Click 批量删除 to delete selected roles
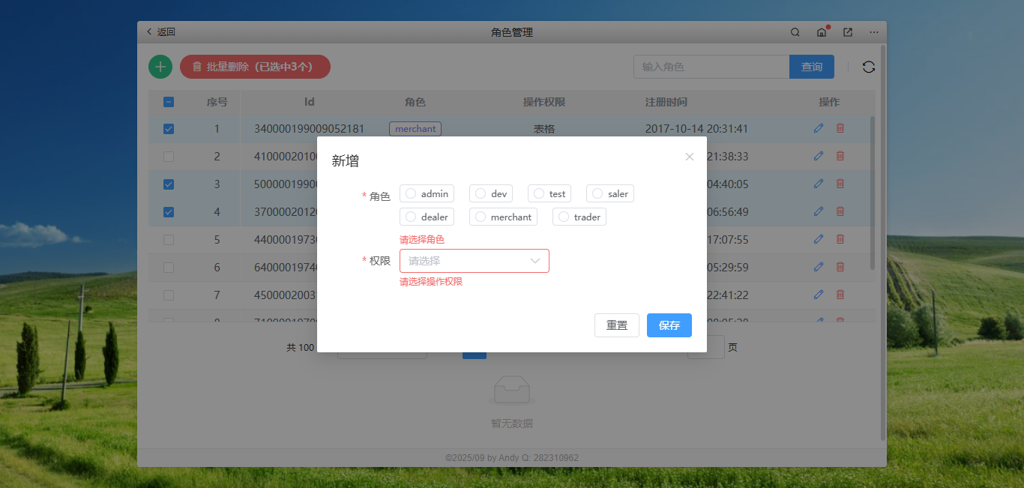This screenshot has width=1024, height=488. [255, 67]
